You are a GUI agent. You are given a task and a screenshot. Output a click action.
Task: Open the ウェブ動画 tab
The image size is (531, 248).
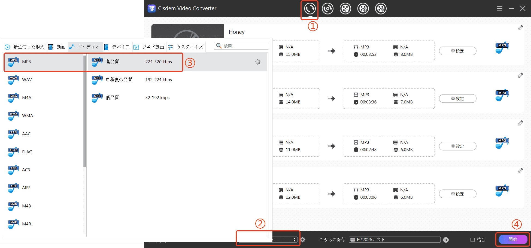[x=149, y=47]
